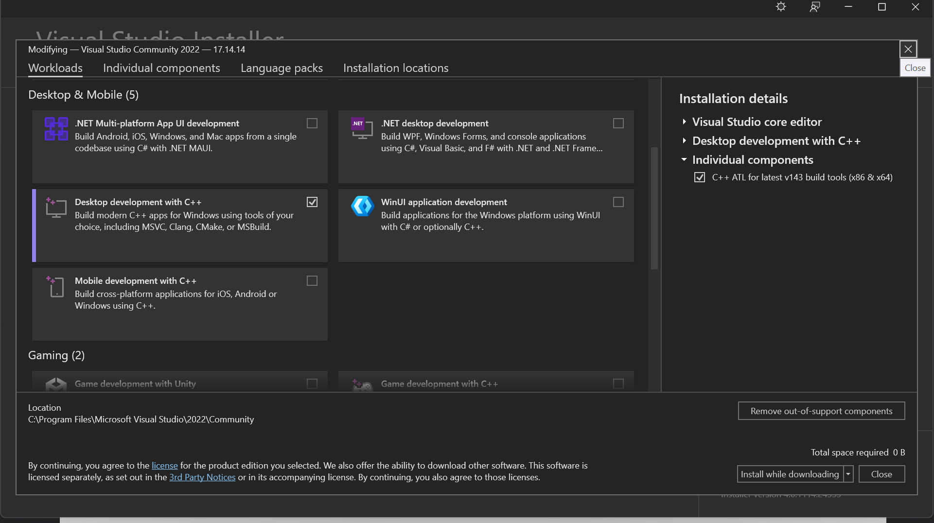Open the feedback icon in title bar
Viewport: 934px width, 523px height.
tap(815, 7)
